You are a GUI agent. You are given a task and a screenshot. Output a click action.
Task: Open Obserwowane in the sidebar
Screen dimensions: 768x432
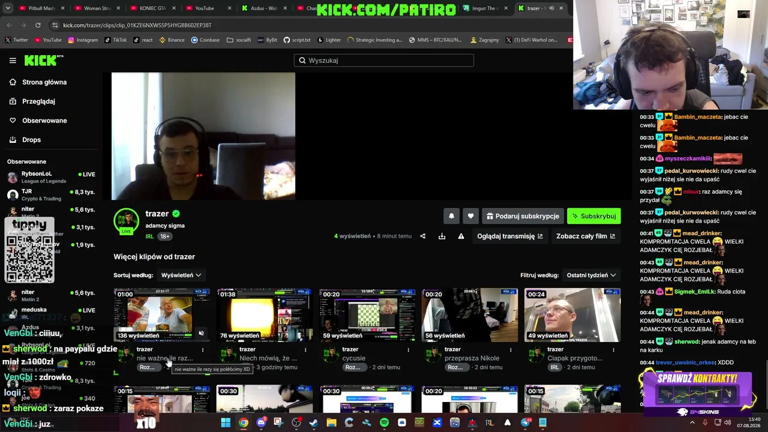38,121
